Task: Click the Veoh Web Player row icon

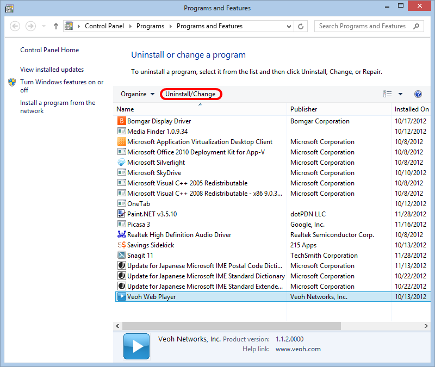Action: click(121, 296)
